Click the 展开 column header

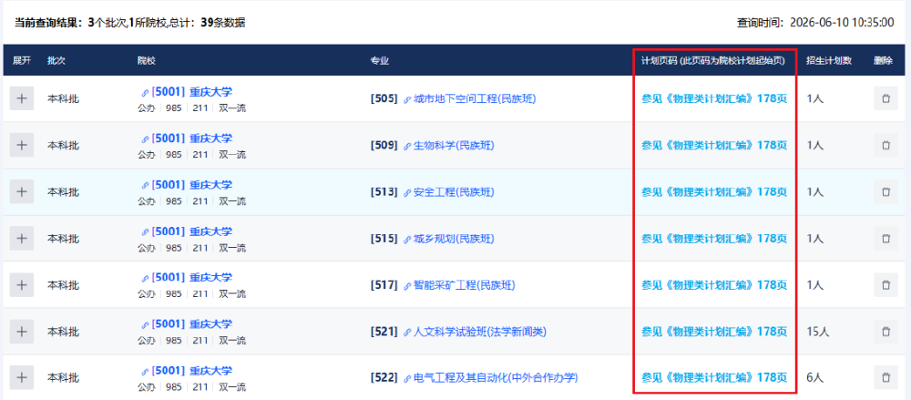22,60
